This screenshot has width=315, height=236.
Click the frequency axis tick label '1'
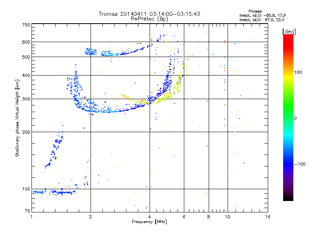(x=31, y=217)
